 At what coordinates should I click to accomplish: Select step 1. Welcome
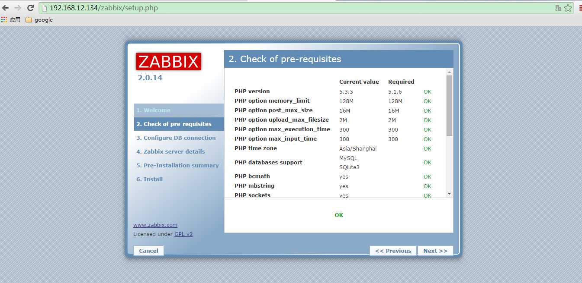(x=179, y=110)
